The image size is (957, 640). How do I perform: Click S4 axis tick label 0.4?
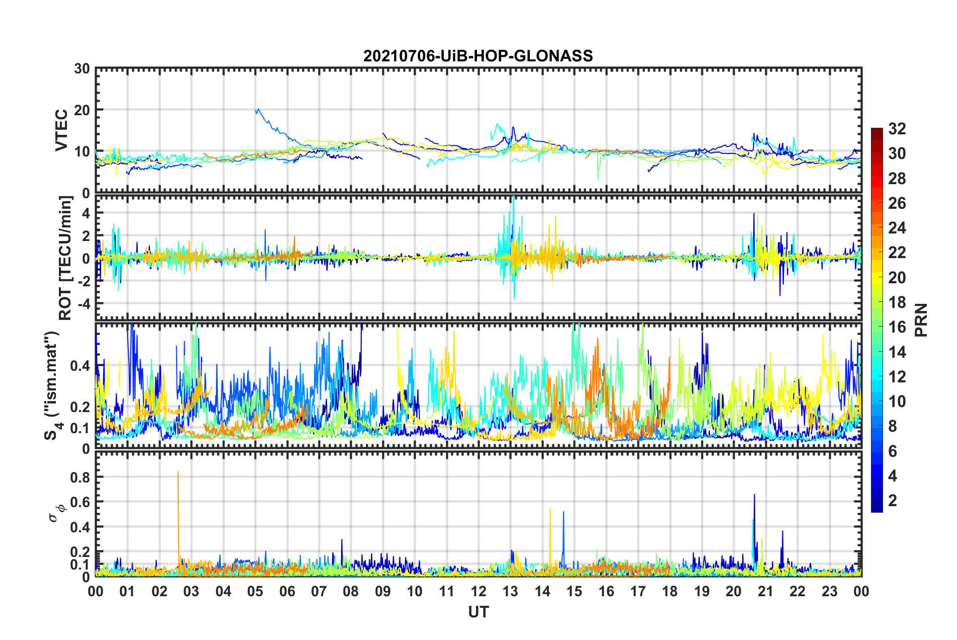80,366
